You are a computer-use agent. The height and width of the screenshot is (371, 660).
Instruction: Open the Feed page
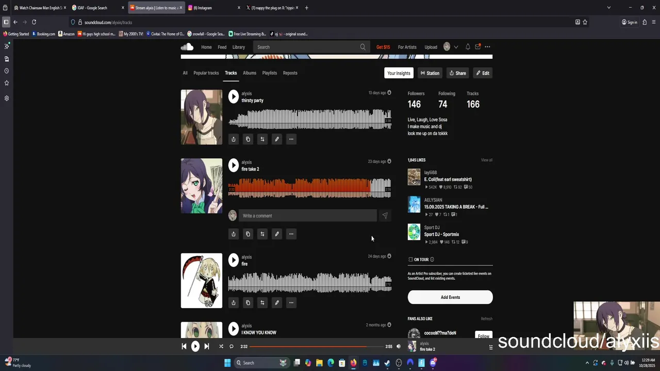pos(222,47)
